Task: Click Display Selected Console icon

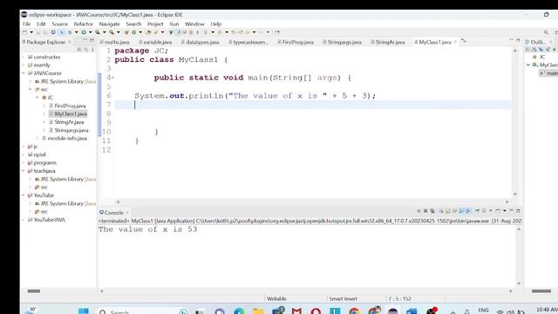Action: (485, 211)
